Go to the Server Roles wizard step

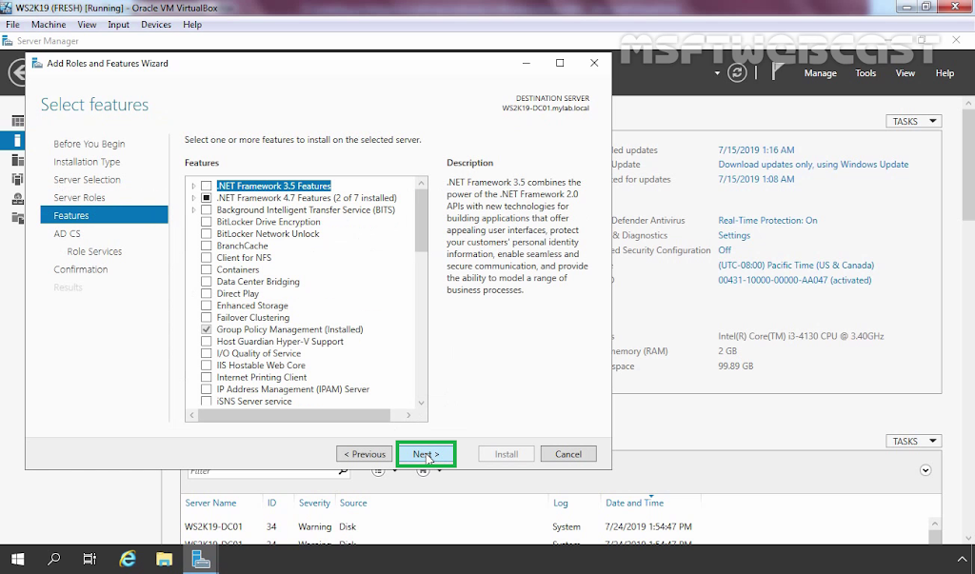79,197
